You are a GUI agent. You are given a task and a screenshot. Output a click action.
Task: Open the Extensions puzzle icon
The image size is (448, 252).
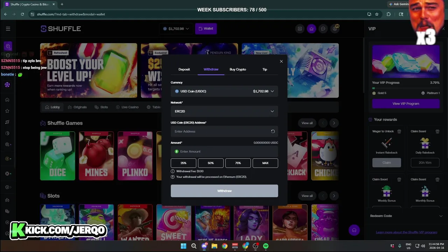[x=388, y=14]
